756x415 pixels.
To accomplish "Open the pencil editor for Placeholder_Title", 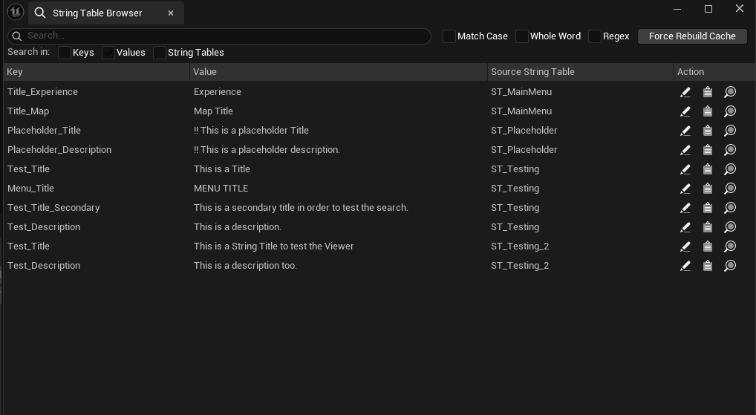I will 685,131.
